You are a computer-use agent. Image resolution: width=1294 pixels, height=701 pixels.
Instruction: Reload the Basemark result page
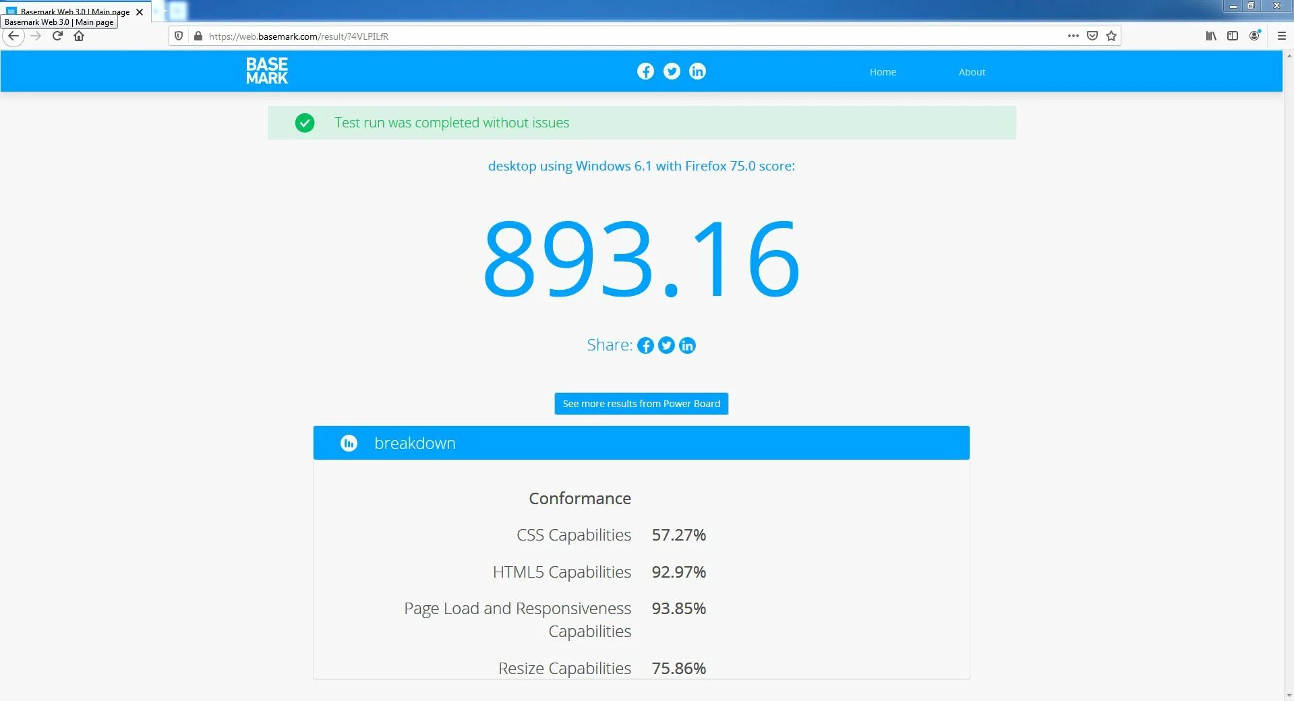(x=57, y=36)
